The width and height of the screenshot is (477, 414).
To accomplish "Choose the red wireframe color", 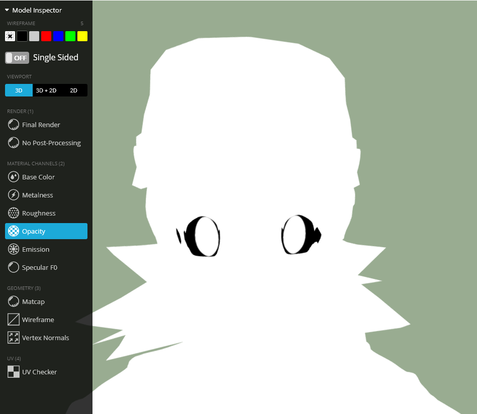I will pyautogui.click(x=46, y=36).
